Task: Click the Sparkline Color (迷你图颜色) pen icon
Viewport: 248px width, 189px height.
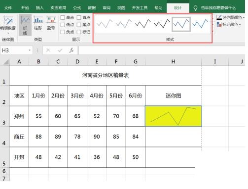Action: click(219, 17)
